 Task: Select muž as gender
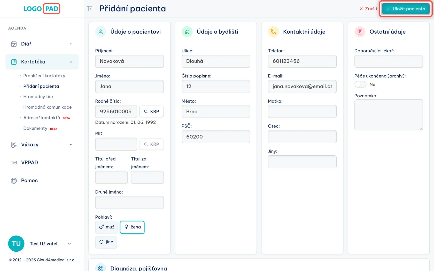pyautogui.click(x=106, y=227)
